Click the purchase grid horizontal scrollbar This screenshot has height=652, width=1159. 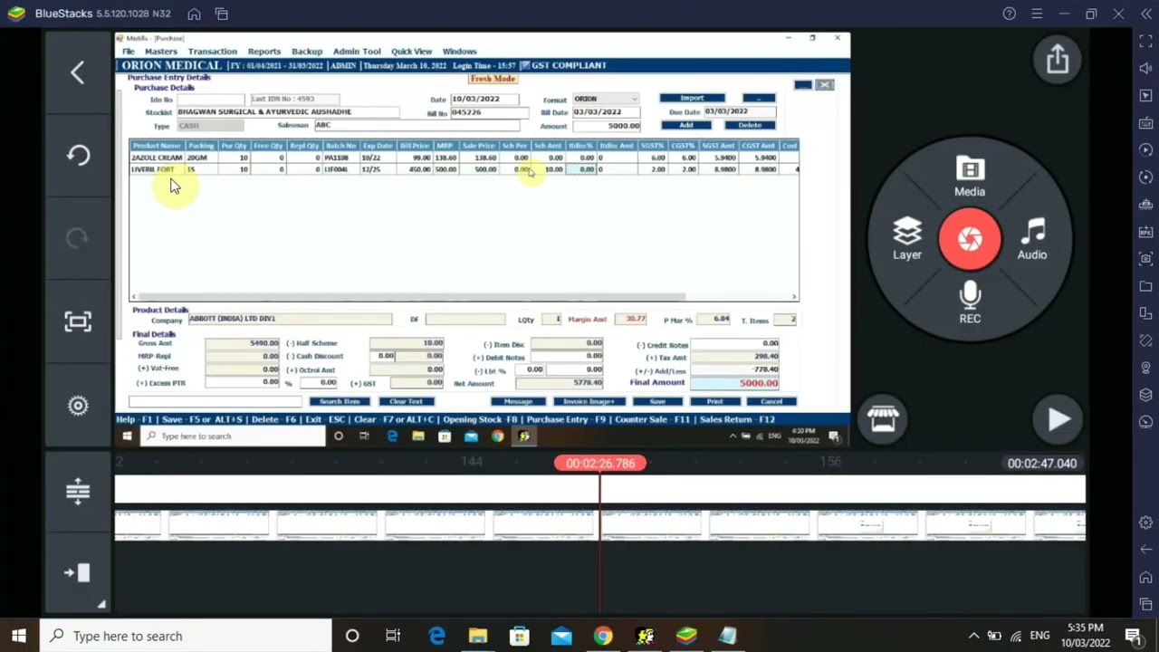[412, 296]
